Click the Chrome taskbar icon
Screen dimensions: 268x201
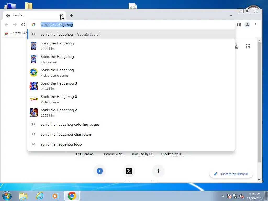72,196
